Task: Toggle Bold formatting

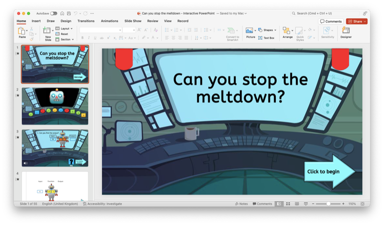Action: pyautogui.click(x=83, y=38)
